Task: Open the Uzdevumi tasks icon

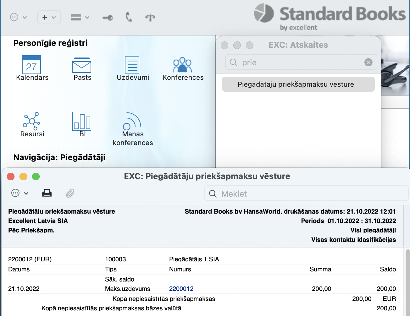Action: tap(132, 65)
